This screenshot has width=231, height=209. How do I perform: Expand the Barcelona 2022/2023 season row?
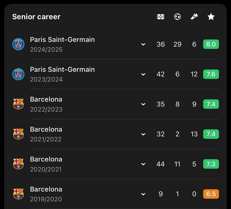tap(143, 104)
